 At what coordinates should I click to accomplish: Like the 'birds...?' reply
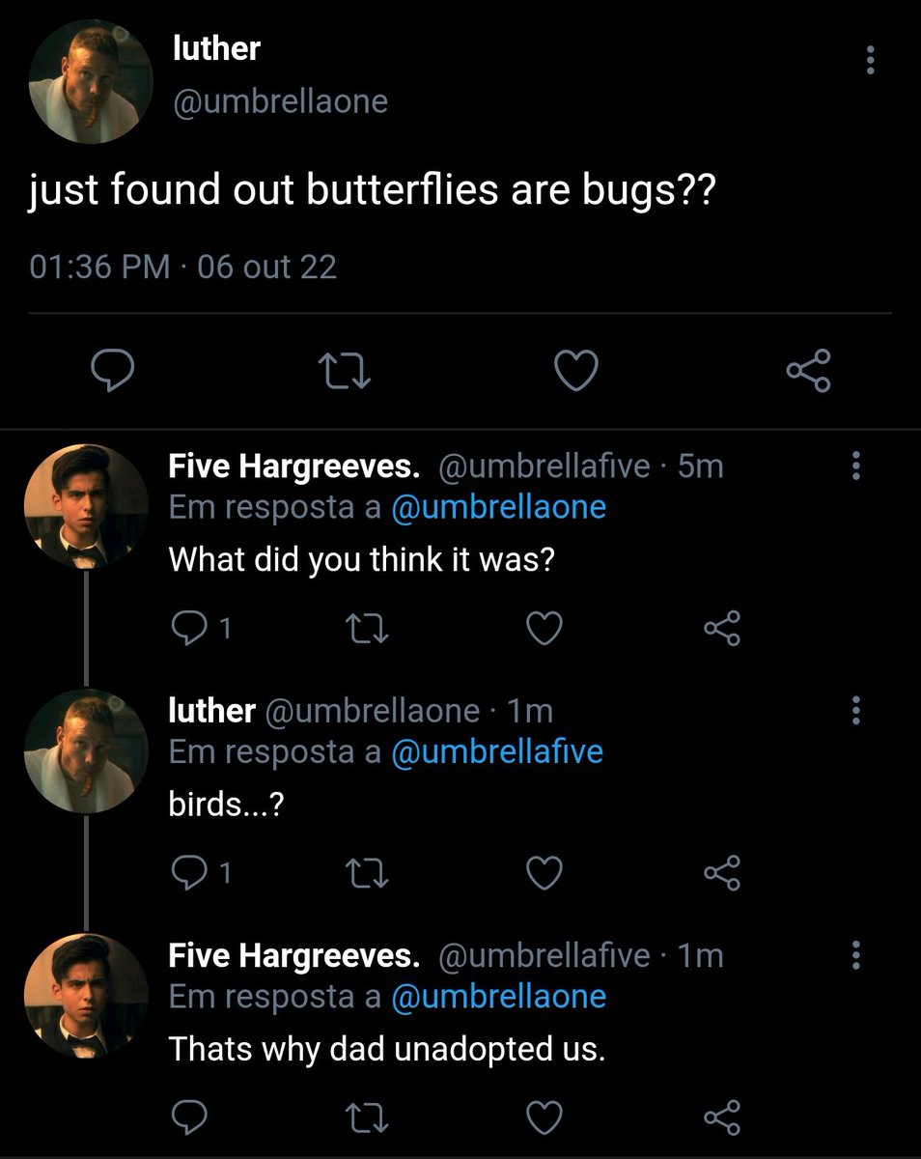tap(544, 874)
